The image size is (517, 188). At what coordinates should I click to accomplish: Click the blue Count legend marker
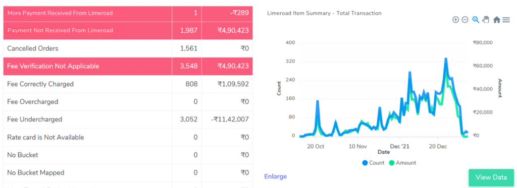pyautogui.click(x=365, y=163)
